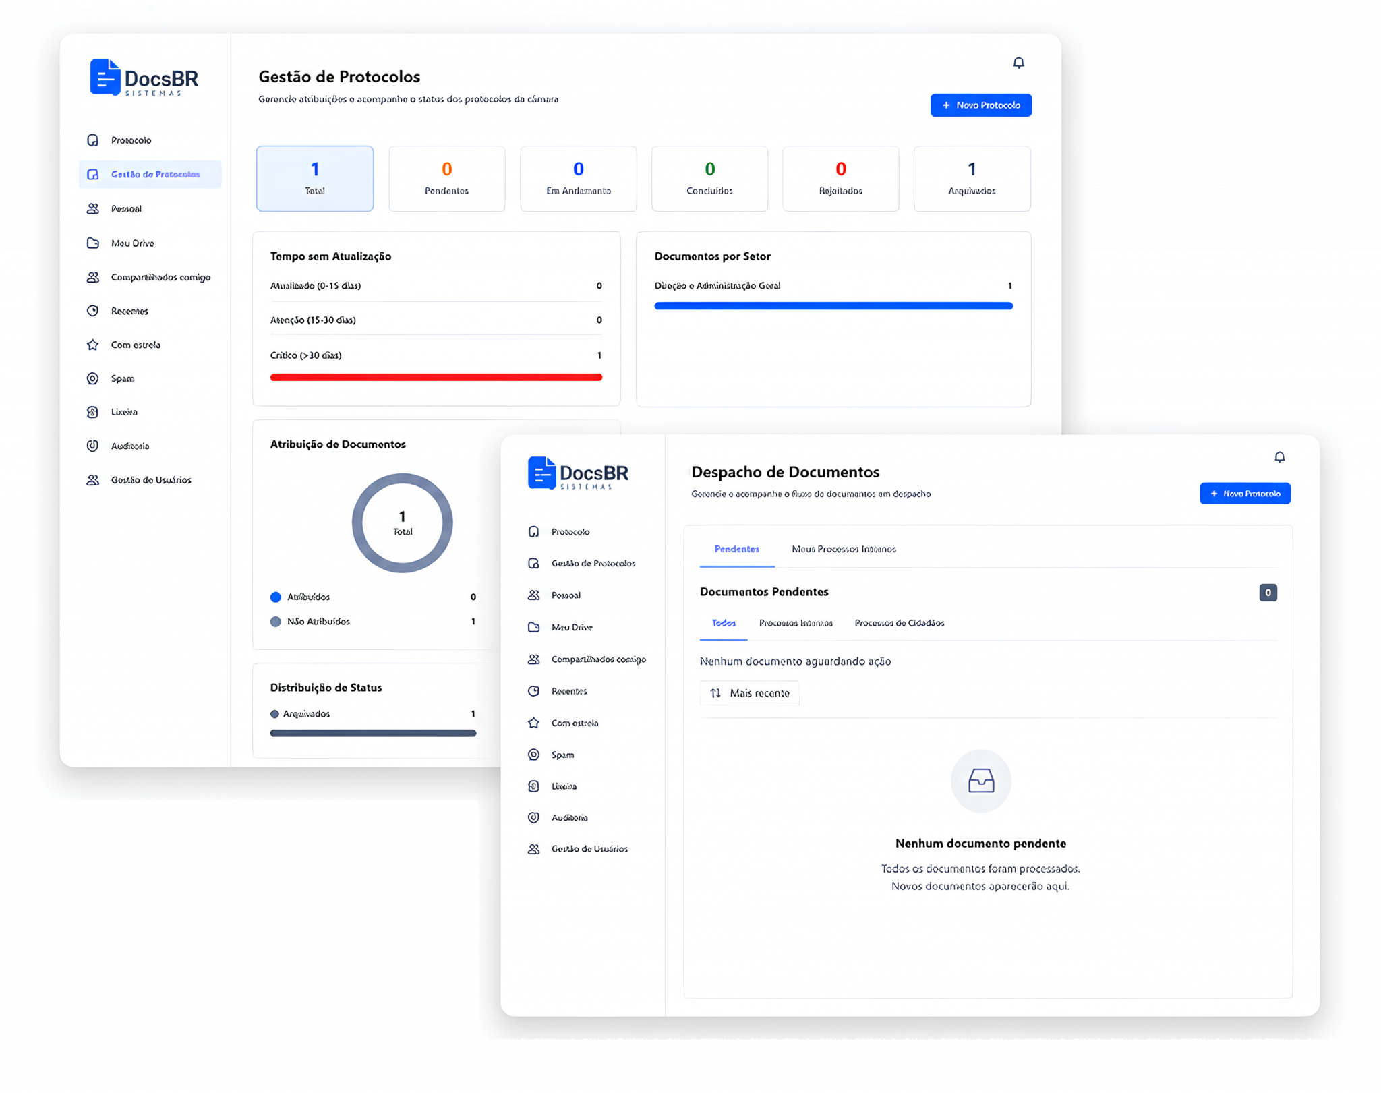Switch to Meus Processos Internos tab
This screenshot has height=1093, width=1381.
pos(844,550)
